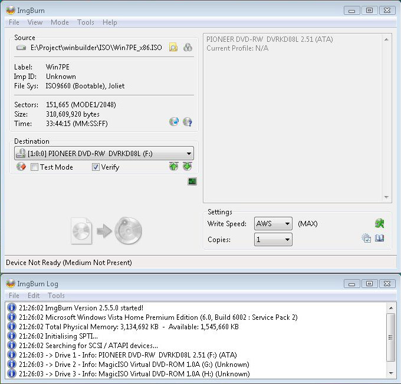The width and height of the screenshot is (401, 384).
Task: Click the ImgBurn title bar application icon
Action: click(11, 10)
